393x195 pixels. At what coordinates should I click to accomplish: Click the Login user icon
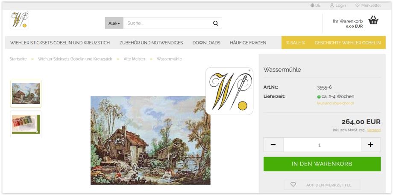332,5
